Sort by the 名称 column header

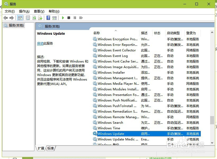tap(116, 33)
